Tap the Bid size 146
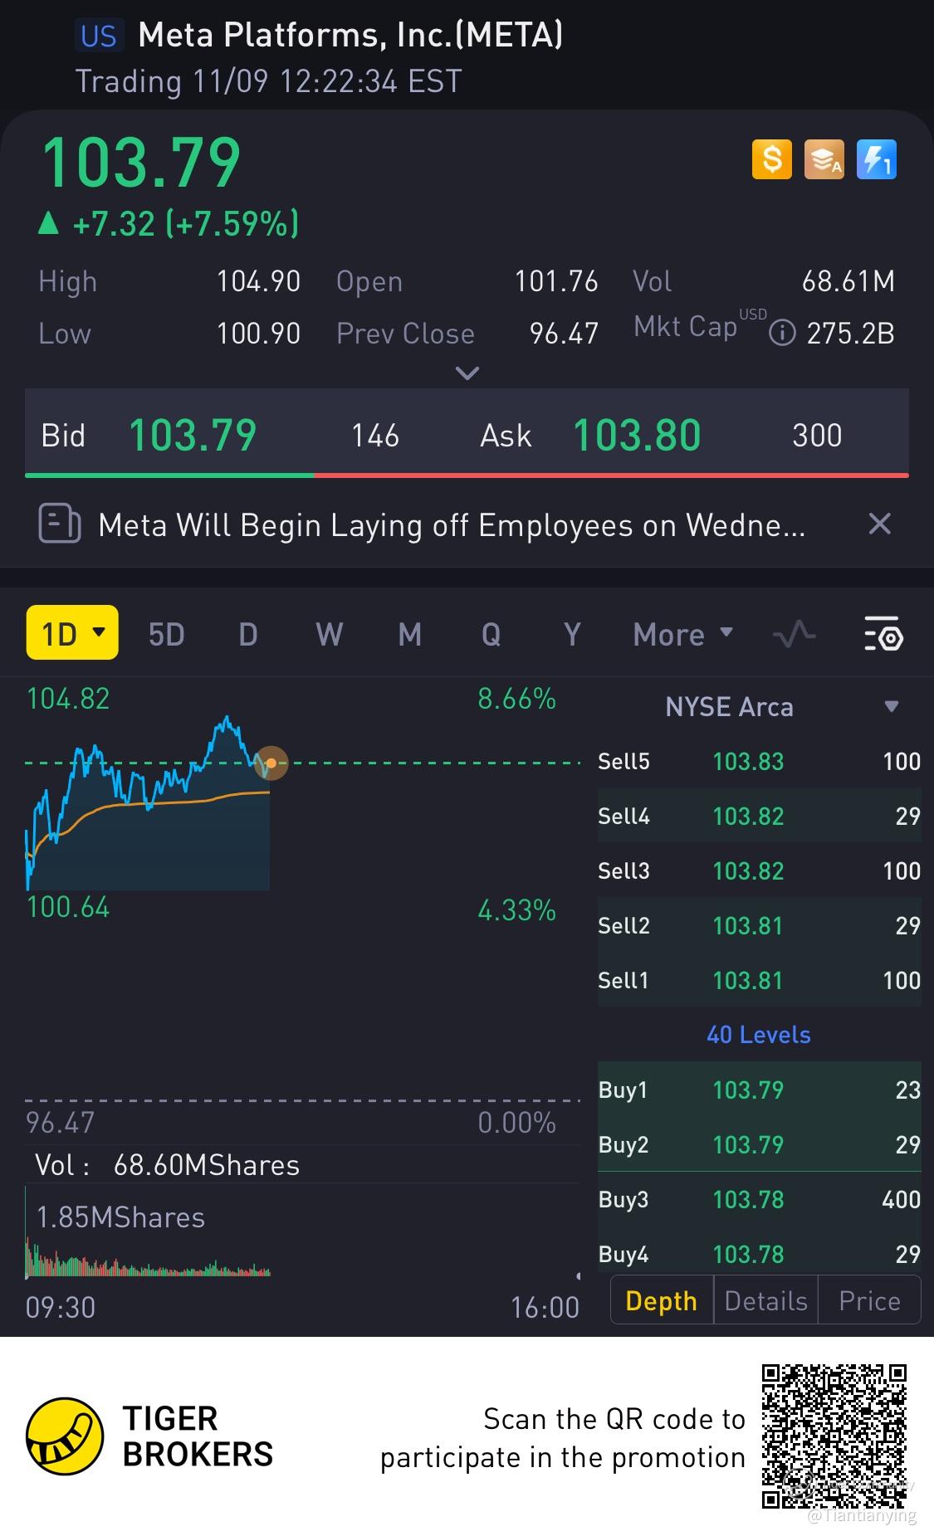The image size is (934, 1536). pos(375,436)
